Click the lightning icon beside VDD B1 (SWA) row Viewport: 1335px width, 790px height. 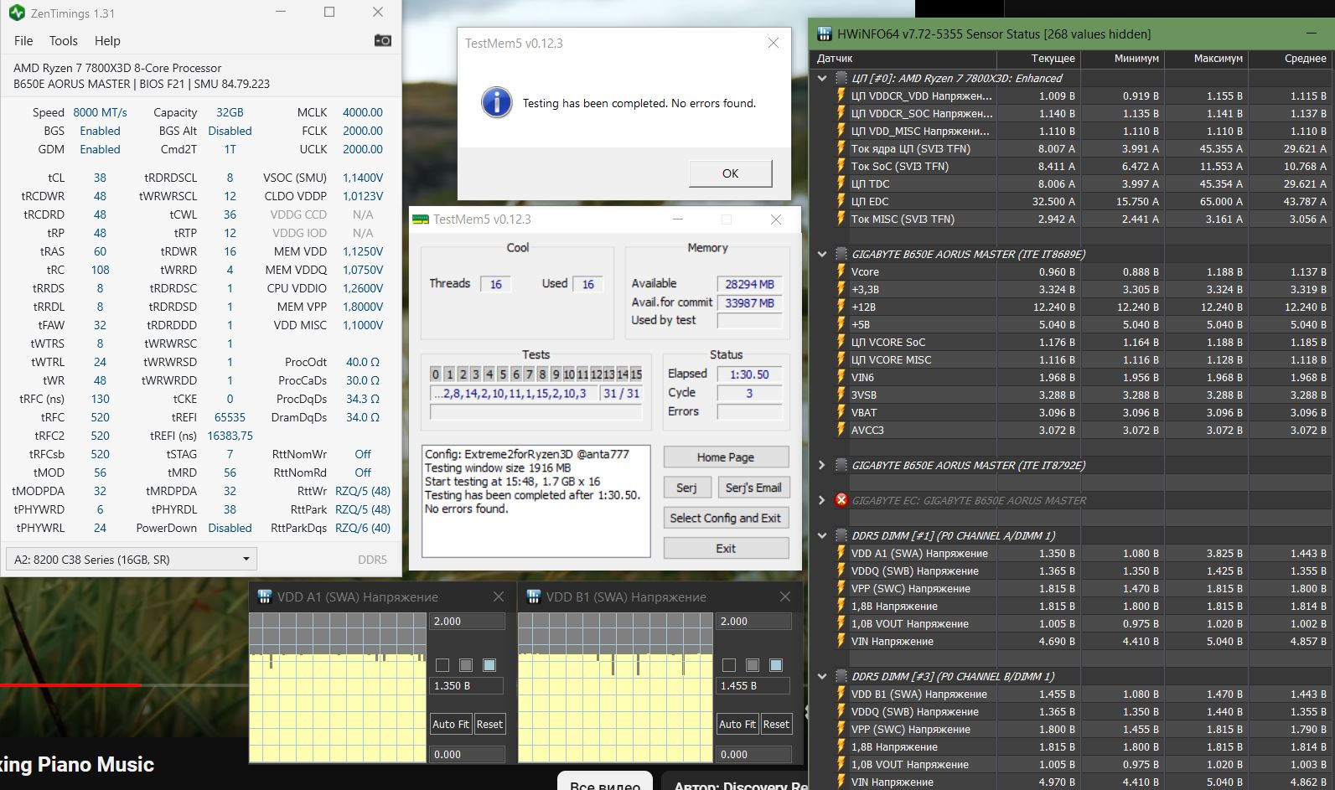coord(841,694)
